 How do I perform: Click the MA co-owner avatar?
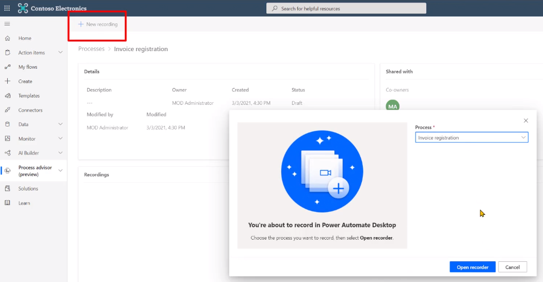point(393,106)
